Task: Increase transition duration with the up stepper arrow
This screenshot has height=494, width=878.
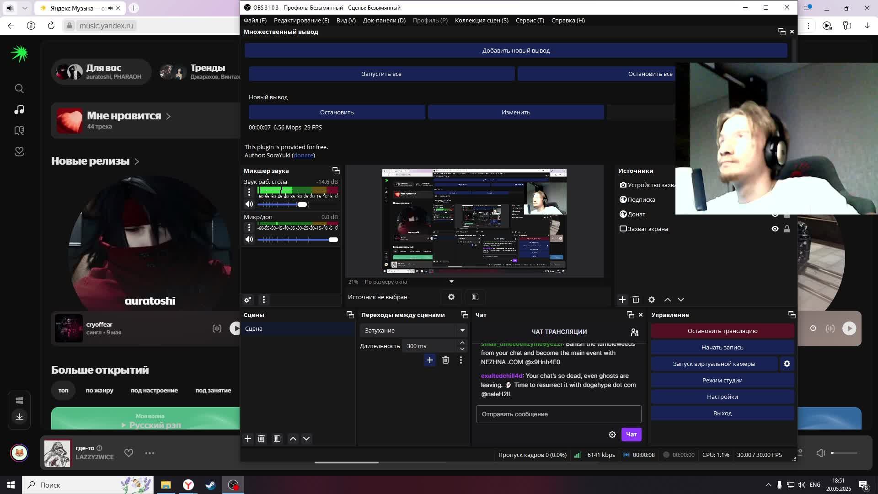Action: 462,343
